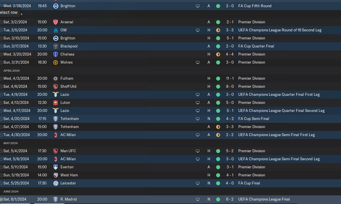Click the Leicester club crest icon

click(56, 183)
